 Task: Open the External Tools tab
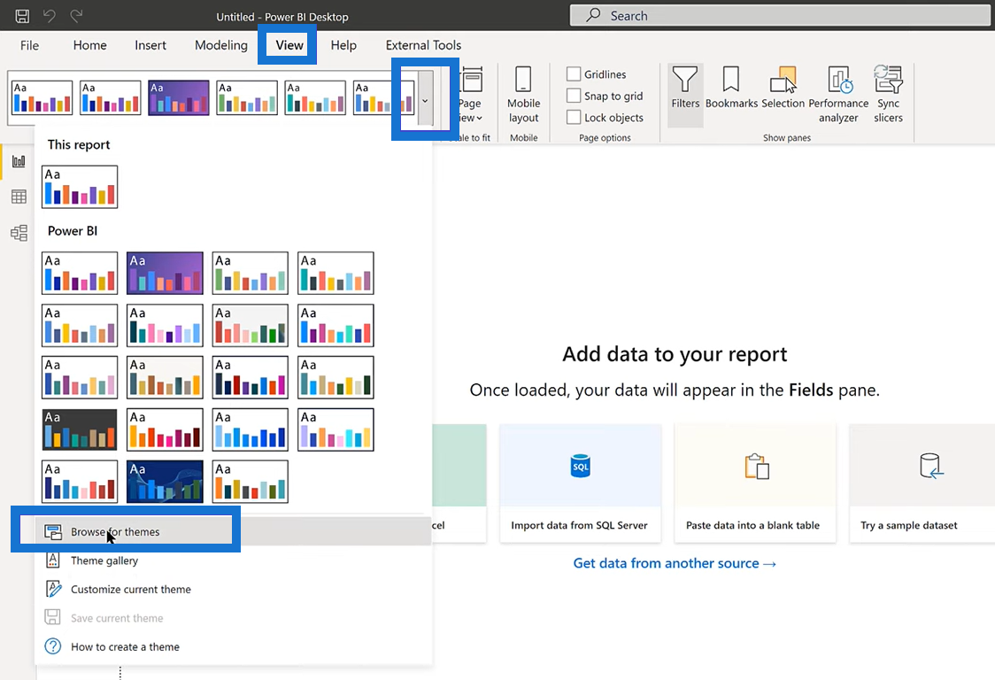[x=423, y=45]
